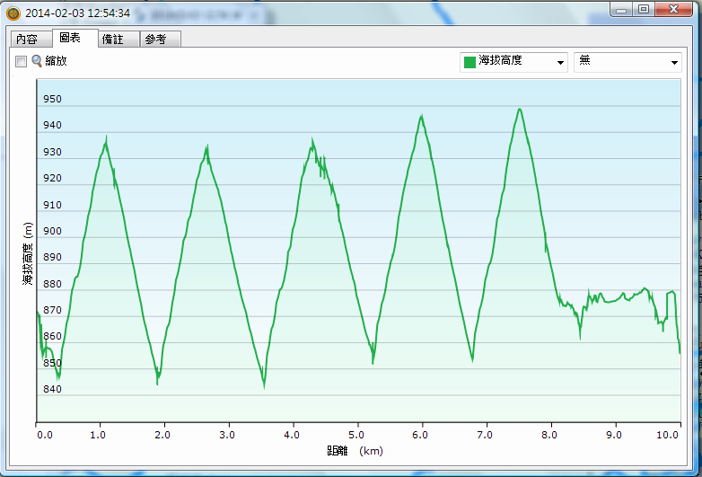Screen dimensions: 702x477
Task: Click the 2014-02-03 12:54:34 title text
Action: pyautogui.click(x=78, y=13)
